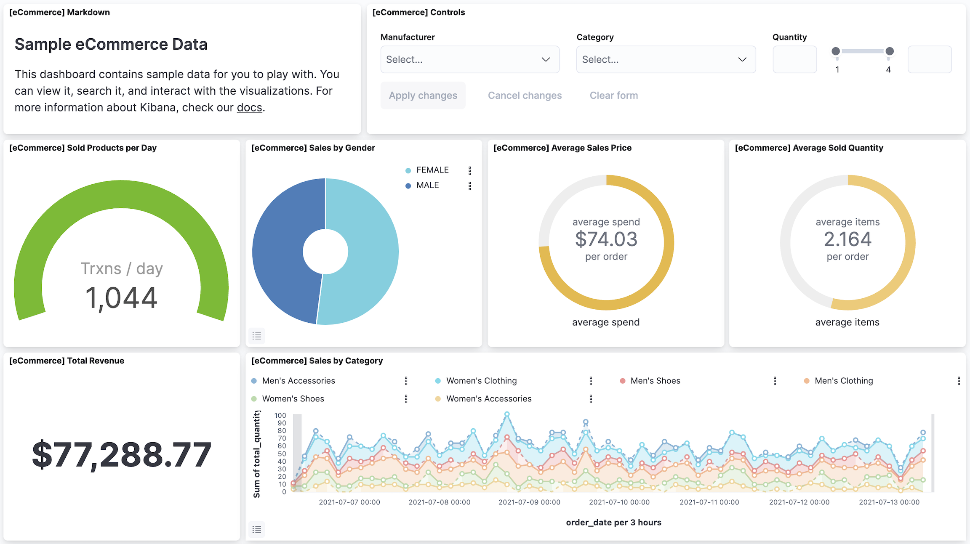Open options menu for MALE legend item
970x544 pixels.
coord(470,186)
